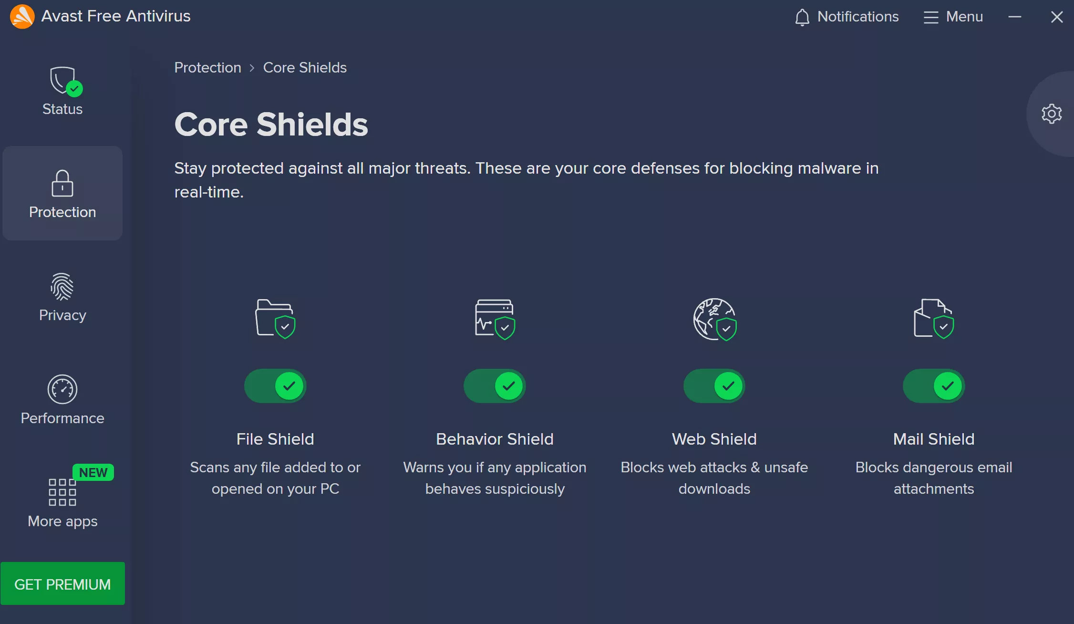Click the Notifications bell icon
This screenshot has width=1074, height=624.
[802, 17]
